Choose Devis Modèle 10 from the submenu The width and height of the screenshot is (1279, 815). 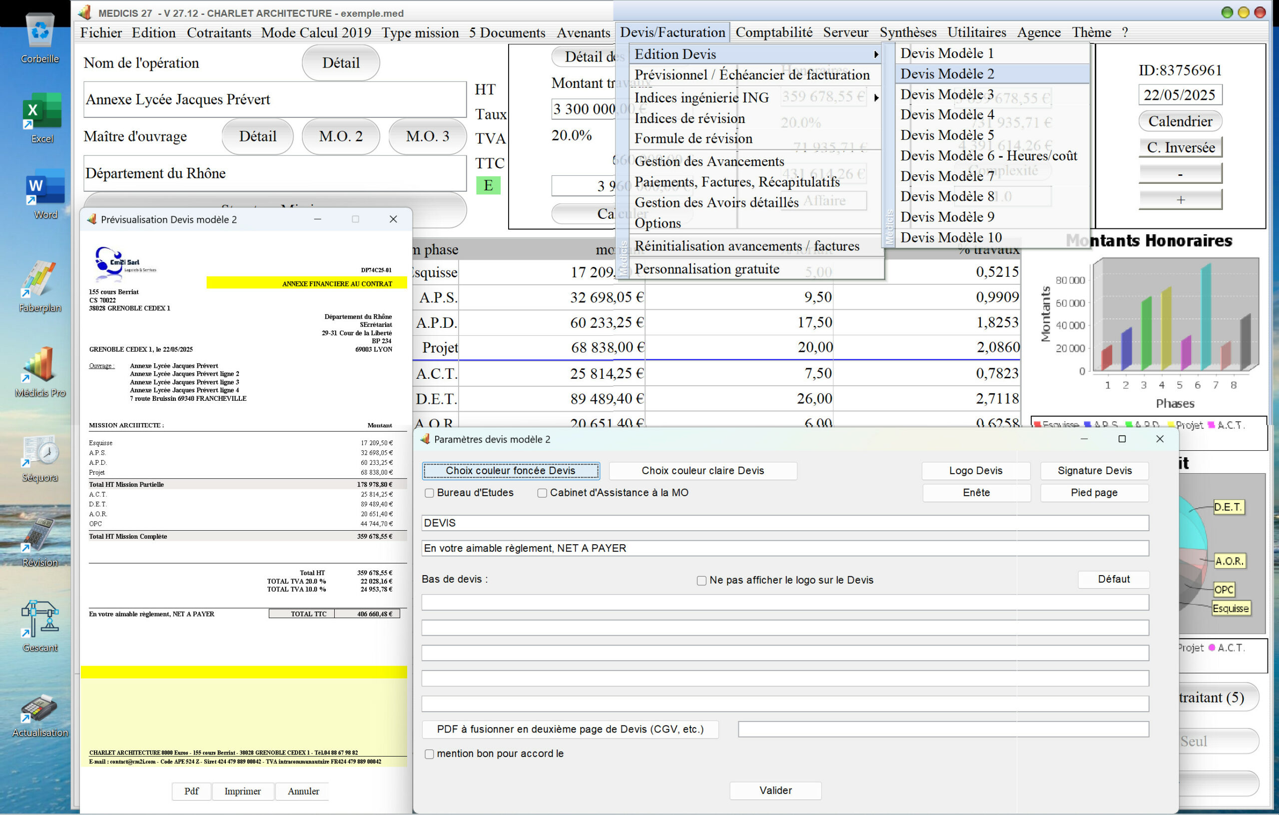click(x=992, y=237)
